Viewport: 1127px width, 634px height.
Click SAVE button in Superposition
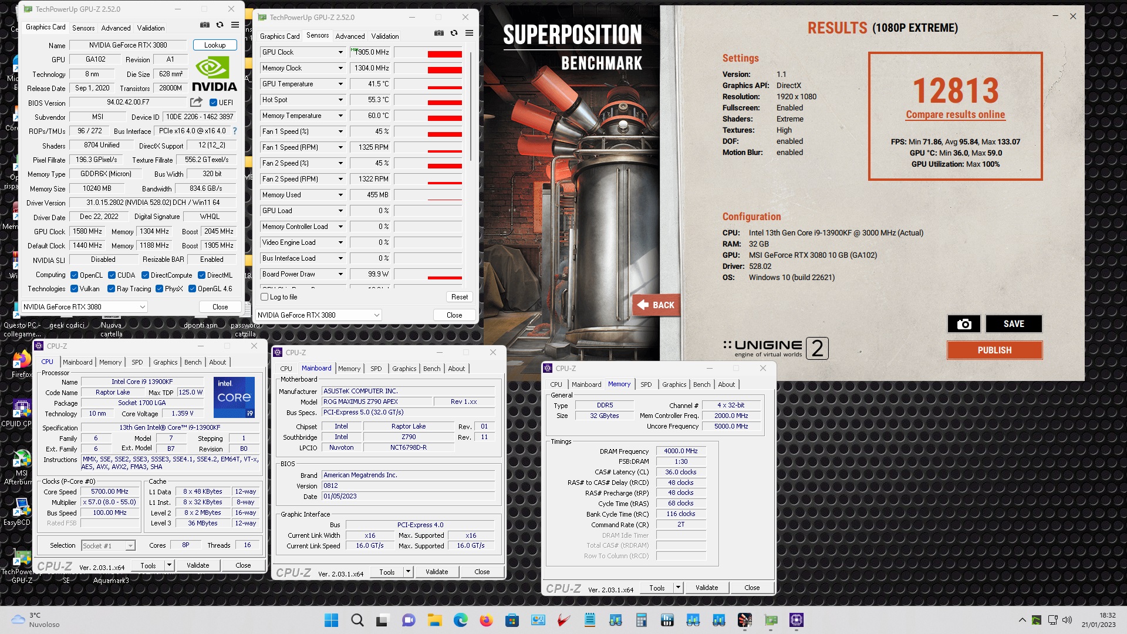pyautogui.click(x=1014, y=324)
